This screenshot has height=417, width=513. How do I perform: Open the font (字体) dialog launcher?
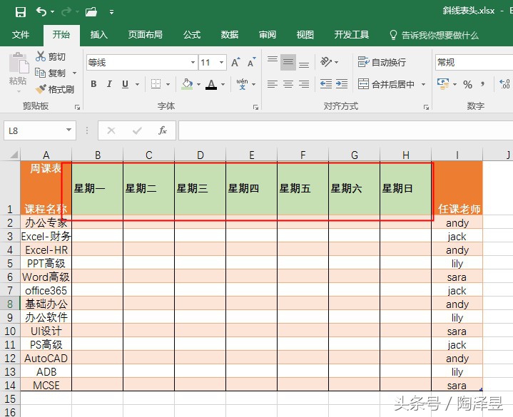pyautogui.click(x=255, y=107)
